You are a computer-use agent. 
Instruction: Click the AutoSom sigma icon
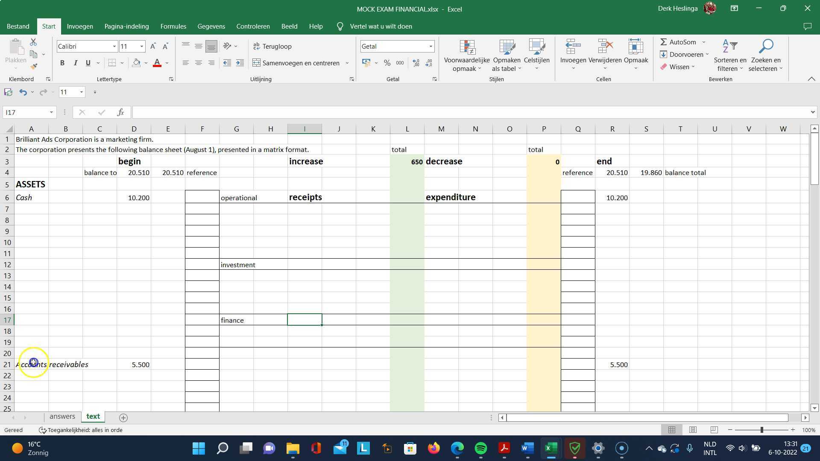point(664,42)
